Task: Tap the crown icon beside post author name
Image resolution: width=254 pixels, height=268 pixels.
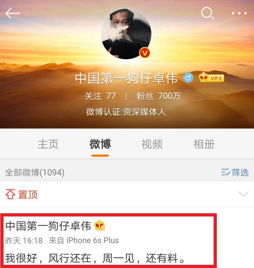Action: pos(100,225)
